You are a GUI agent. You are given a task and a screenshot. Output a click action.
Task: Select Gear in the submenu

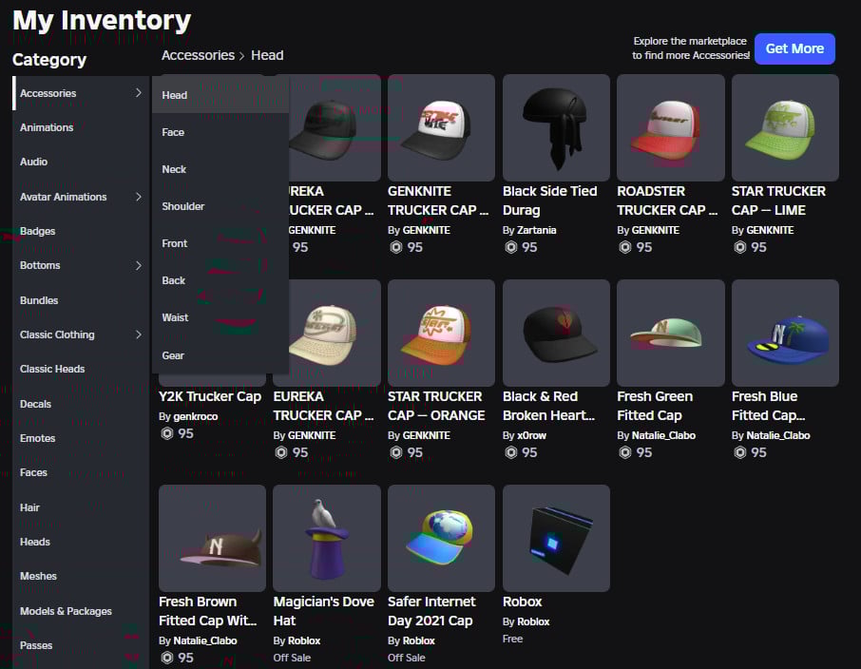click(220, 355)
